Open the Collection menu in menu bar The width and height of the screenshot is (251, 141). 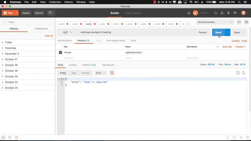pyautogui.click(x=55, y=2)
